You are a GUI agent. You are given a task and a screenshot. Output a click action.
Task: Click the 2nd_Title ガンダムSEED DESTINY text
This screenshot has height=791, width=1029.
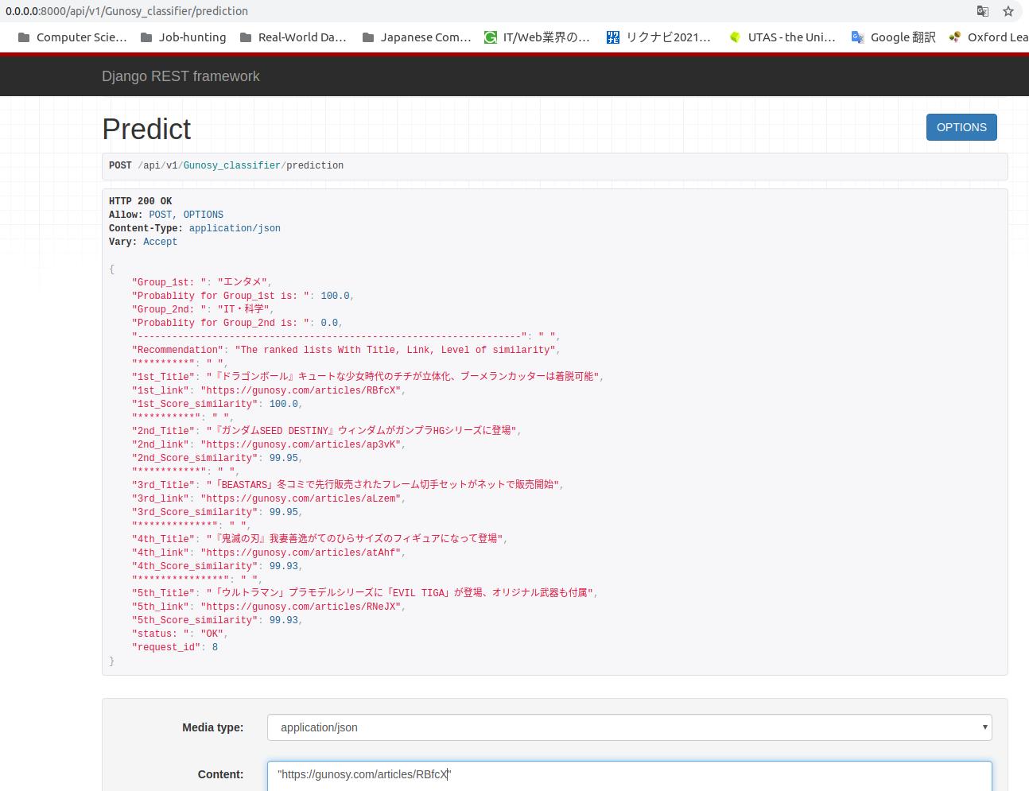[362, 431]
